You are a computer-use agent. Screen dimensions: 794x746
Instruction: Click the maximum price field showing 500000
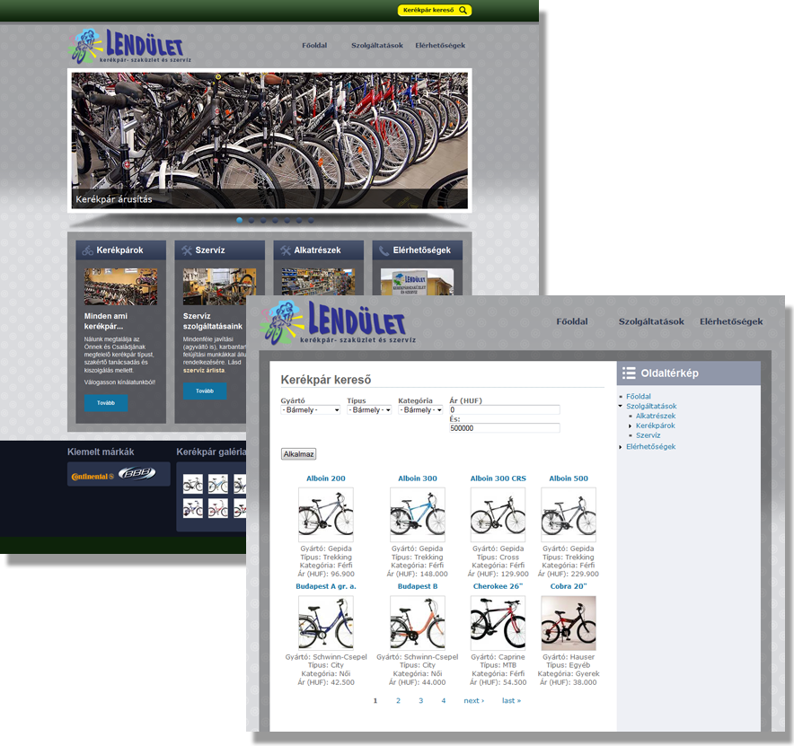[504, 428]
